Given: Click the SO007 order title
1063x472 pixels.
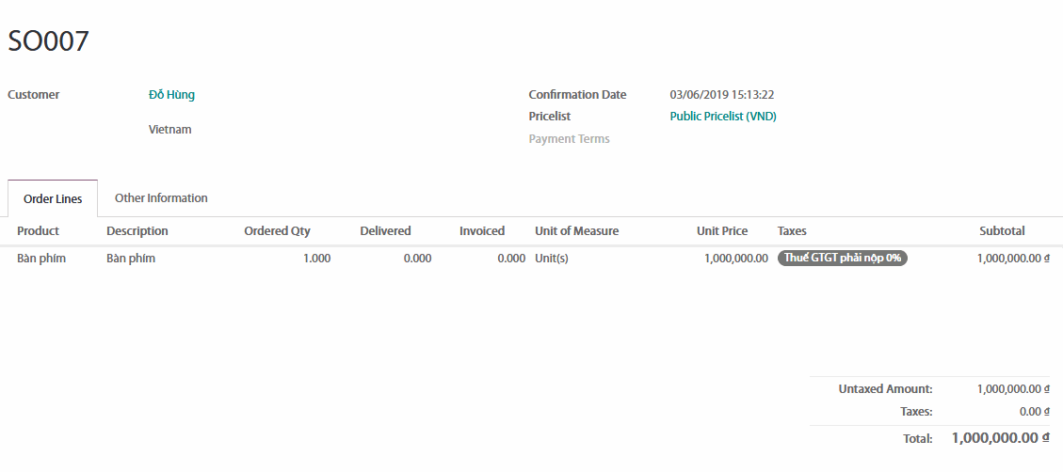Looking at the screenshot, I should click(x=48, y=40).
